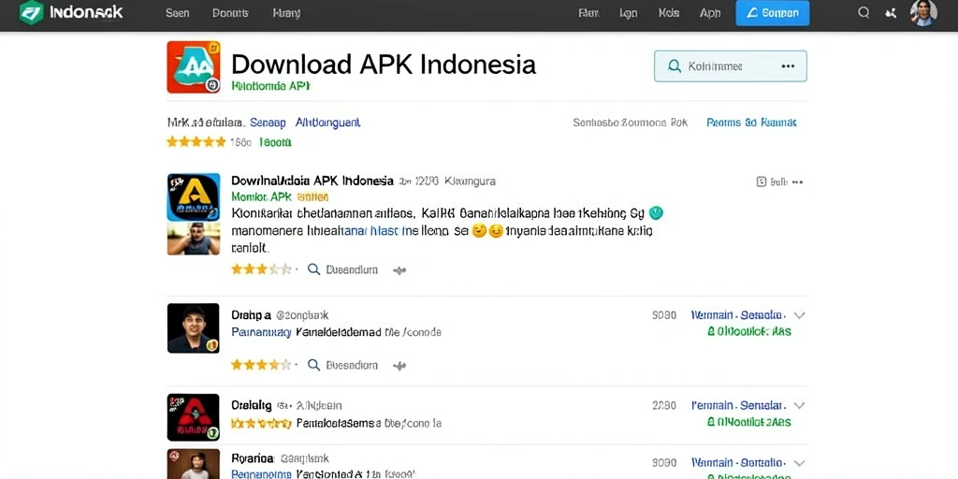Viewport: 958px width, 479px height.
Task: Open the blue 'Pamanutag' link in Drahpa row
Action: 261,332
